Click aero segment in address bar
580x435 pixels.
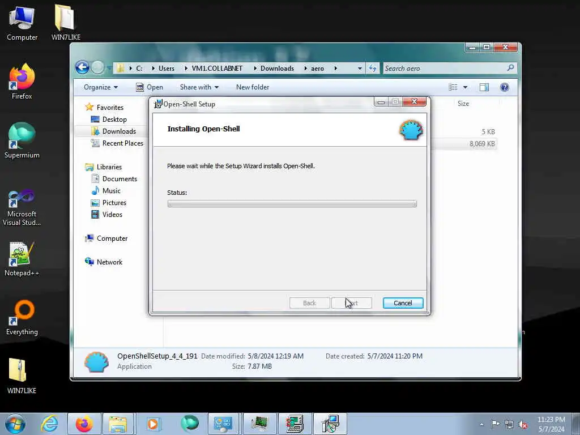click(317, 69)
